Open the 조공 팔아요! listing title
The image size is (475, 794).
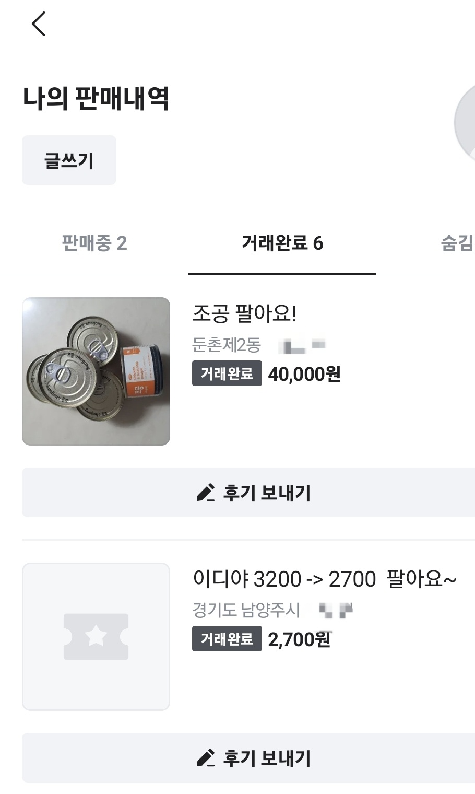(x=244, y=313)
